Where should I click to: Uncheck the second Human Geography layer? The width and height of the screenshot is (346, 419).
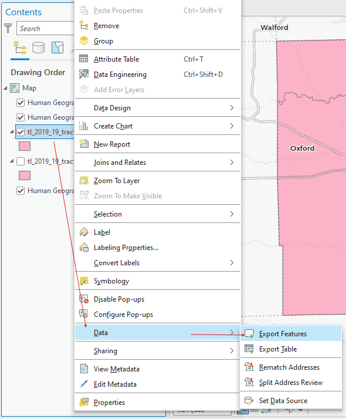[21, 117]
